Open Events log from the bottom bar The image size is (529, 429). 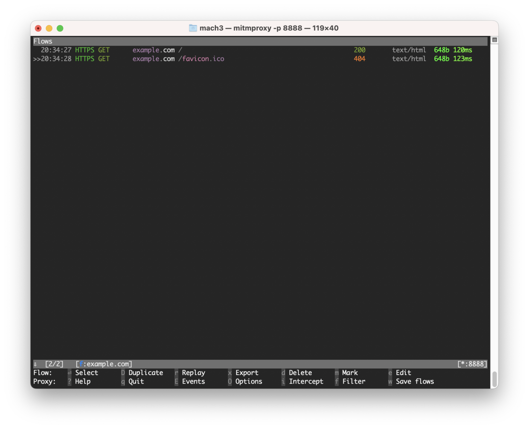coord(193,381)
